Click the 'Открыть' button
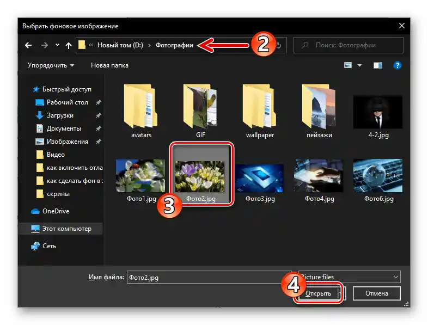This screenshot has width=428, height=325. point(318,293)
